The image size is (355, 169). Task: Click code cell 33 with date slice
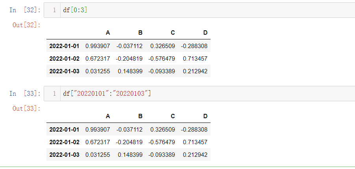pyautogui.click(x=199, y=93)
